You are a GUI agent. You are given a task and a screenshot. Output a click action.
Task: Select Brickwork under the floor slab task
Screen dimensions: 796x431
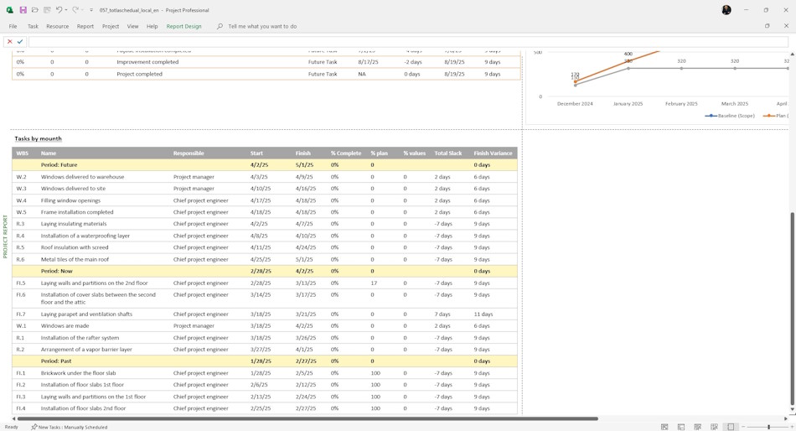pos(78,373)
